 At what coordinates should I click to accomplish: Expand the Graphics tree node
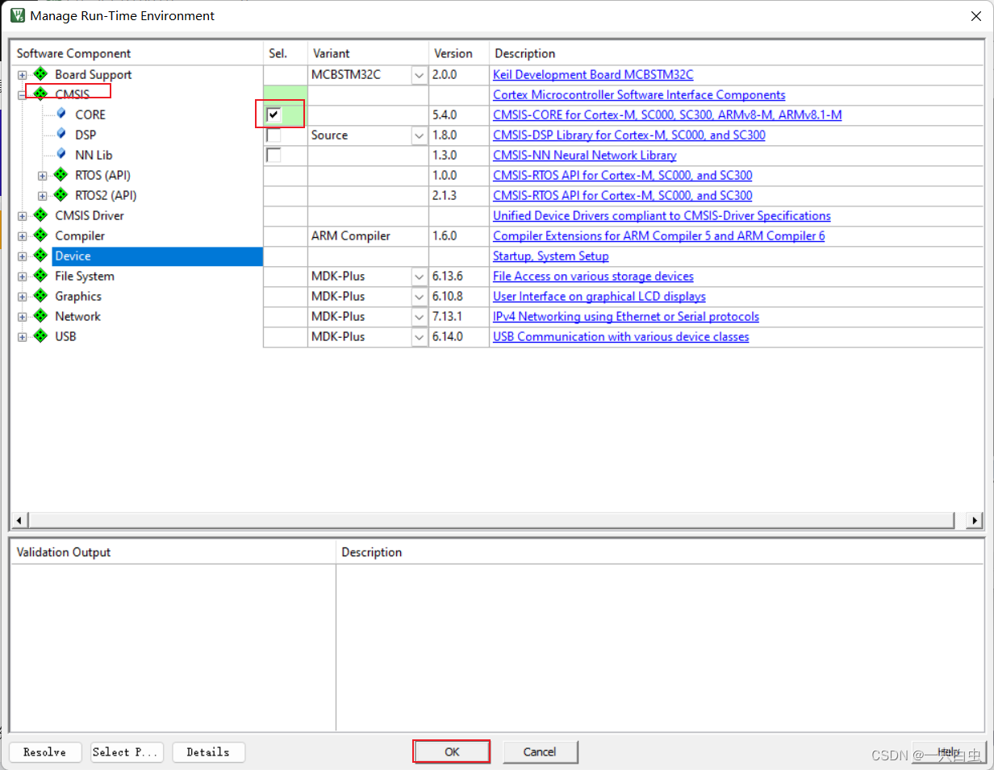[23, 297]
